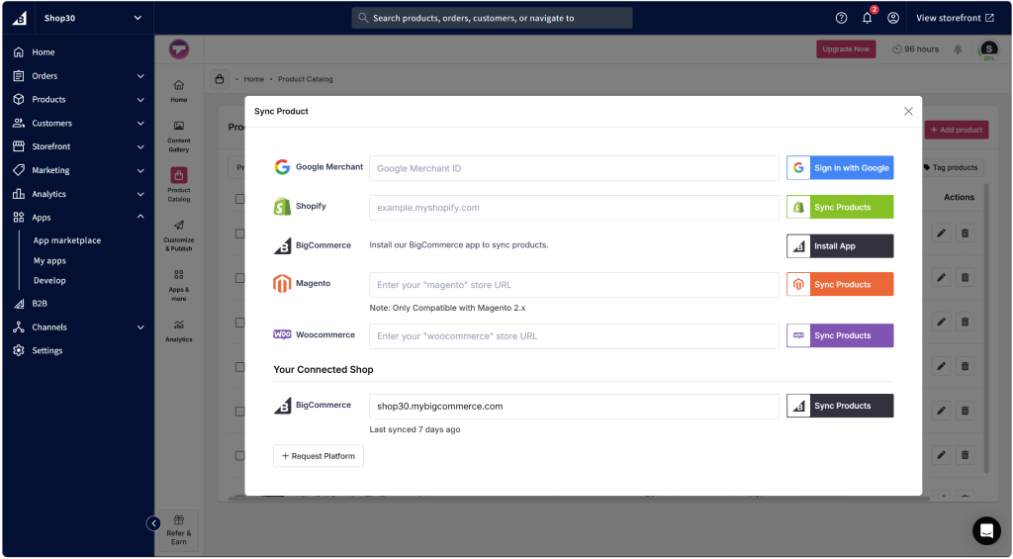Open Settings in left navigation
This screenshot has height=559, width=1013.
pos(47,350)
